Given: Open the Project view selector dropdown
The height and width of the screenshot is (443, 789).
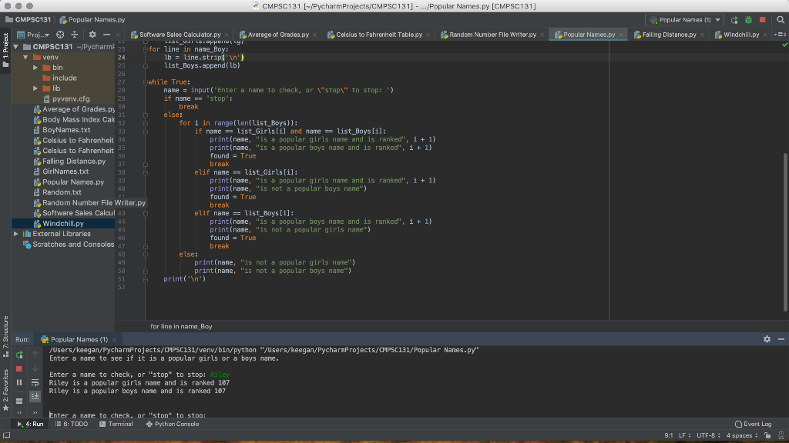Looking at the screenshot, I should [x=33, y=35].
